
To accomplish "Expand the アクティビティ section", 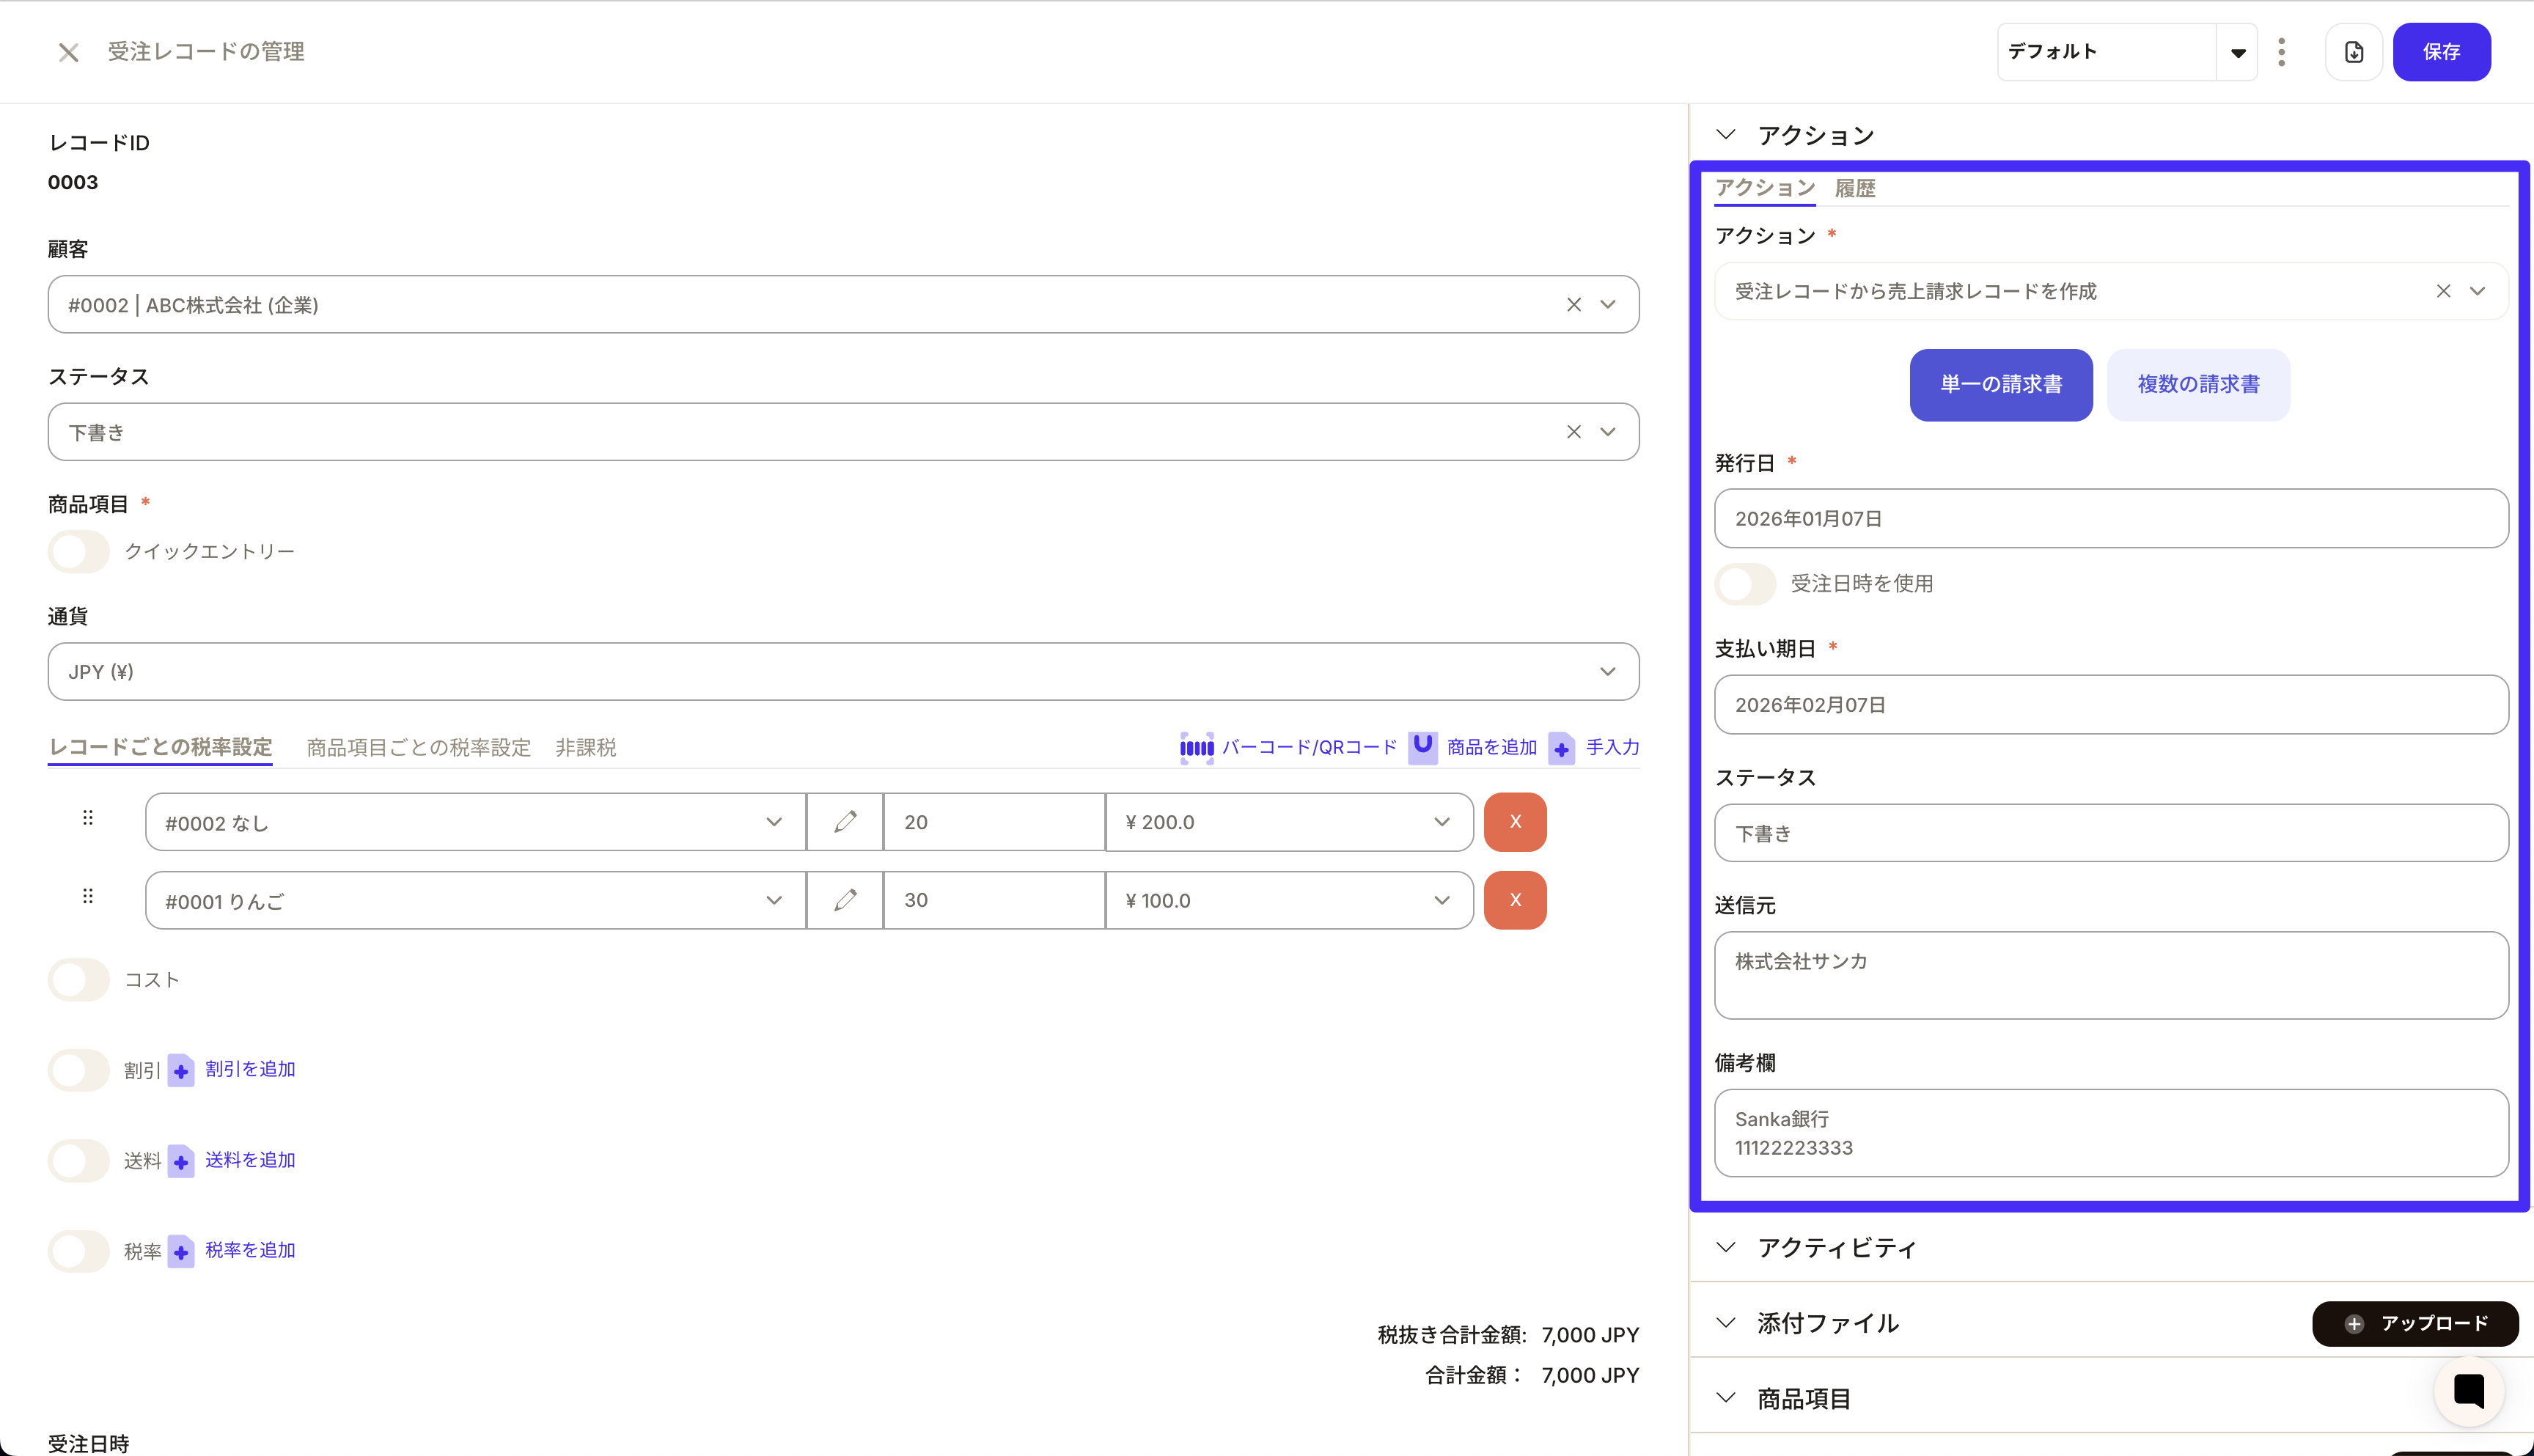I will 1836,1247.
